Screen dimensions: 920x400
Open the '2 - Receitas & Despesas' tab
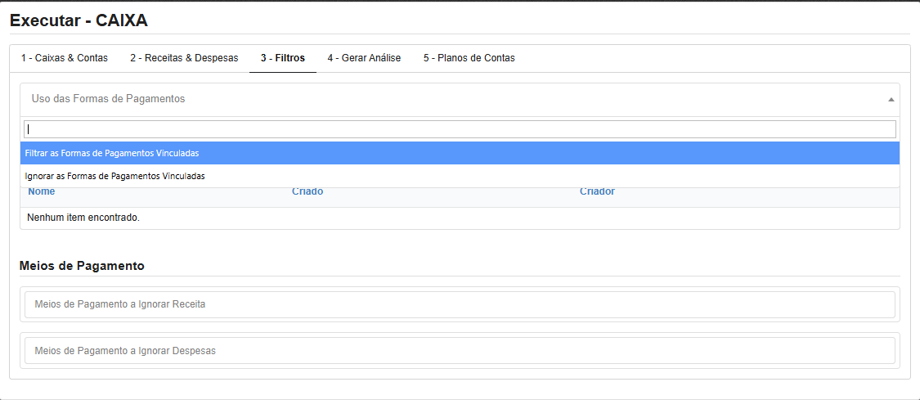click(x=184, y=58)
